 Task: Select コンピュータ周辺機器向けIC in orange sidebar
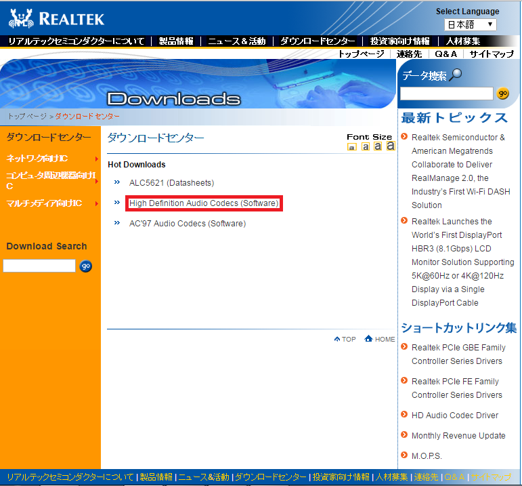click(x=51, y=181)
